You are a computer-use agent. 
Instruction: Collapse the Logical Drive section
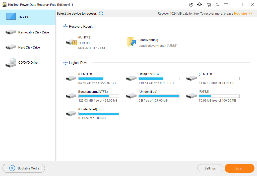[66, 63]
